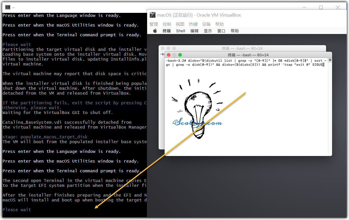Click the VirtualBox window title icon

tap(153, 15)
